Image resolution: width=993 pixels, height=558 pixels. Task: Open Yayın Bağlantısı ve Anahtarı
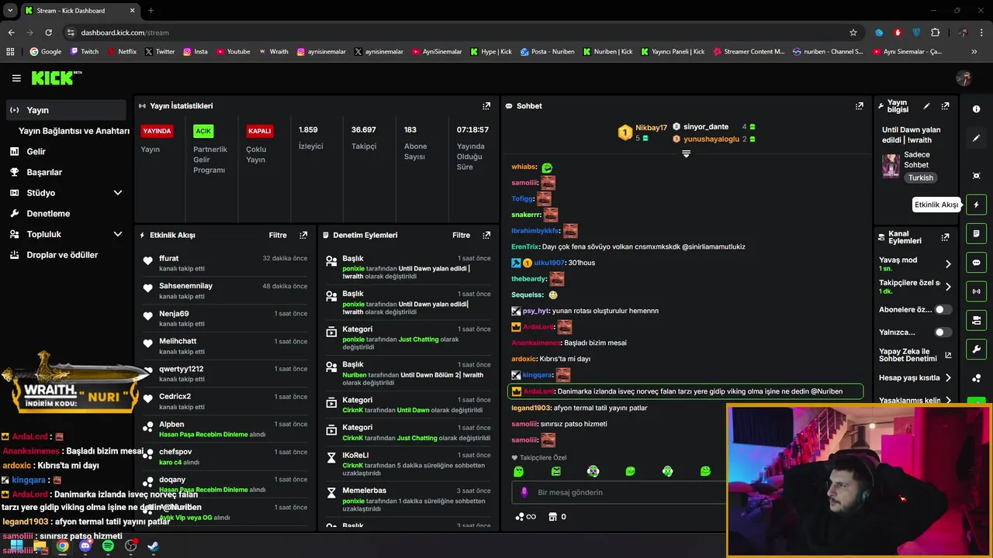[x=74, y=131]
